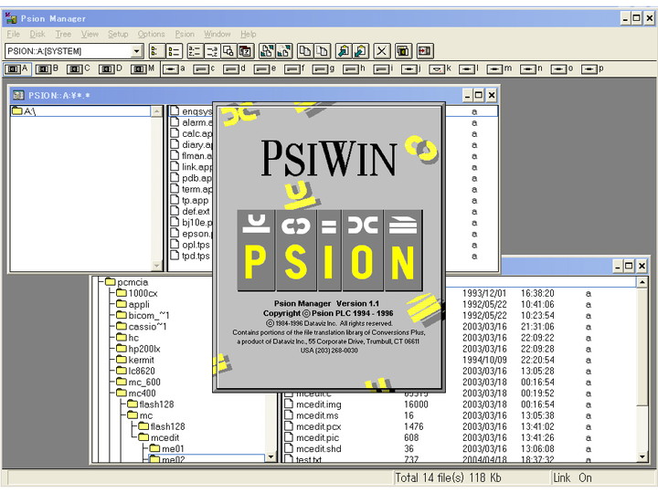Expand the mc400 folder node
Image resolution: width=658 pixels, height=493 pixels.
(x=136, y=393)
